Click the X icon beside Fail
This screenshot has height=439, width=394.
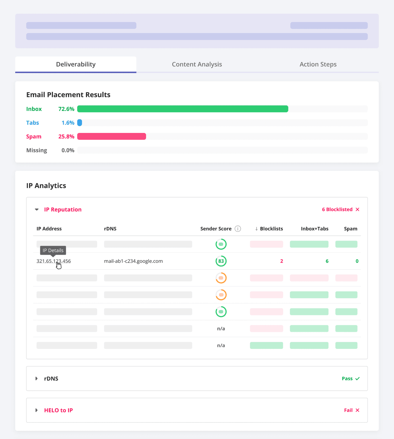pos(357,410)
